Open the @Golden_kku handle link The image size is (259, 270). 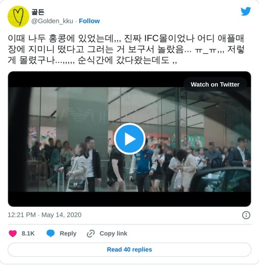pos(52,21)
